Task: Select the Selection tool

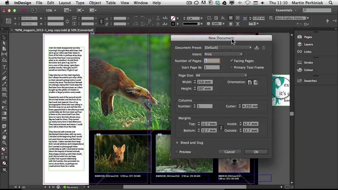Action: [4, 37]
